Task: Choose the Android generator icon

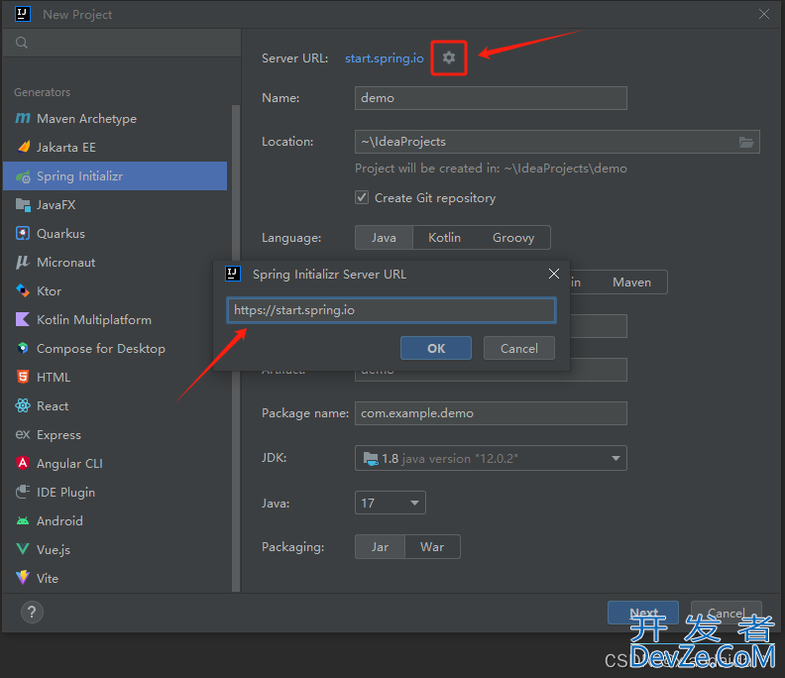Action: [x=23, y=520]
